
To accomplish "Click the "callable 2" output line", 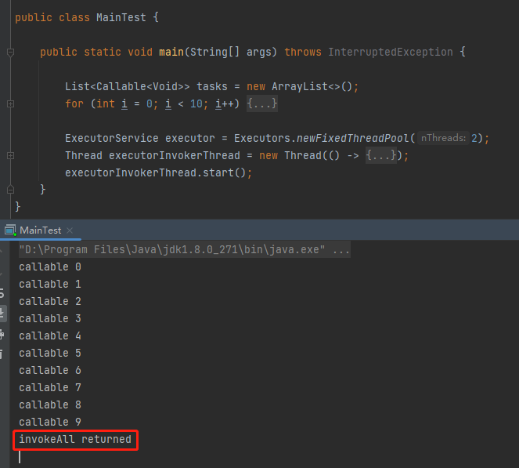I will [50, 301].
